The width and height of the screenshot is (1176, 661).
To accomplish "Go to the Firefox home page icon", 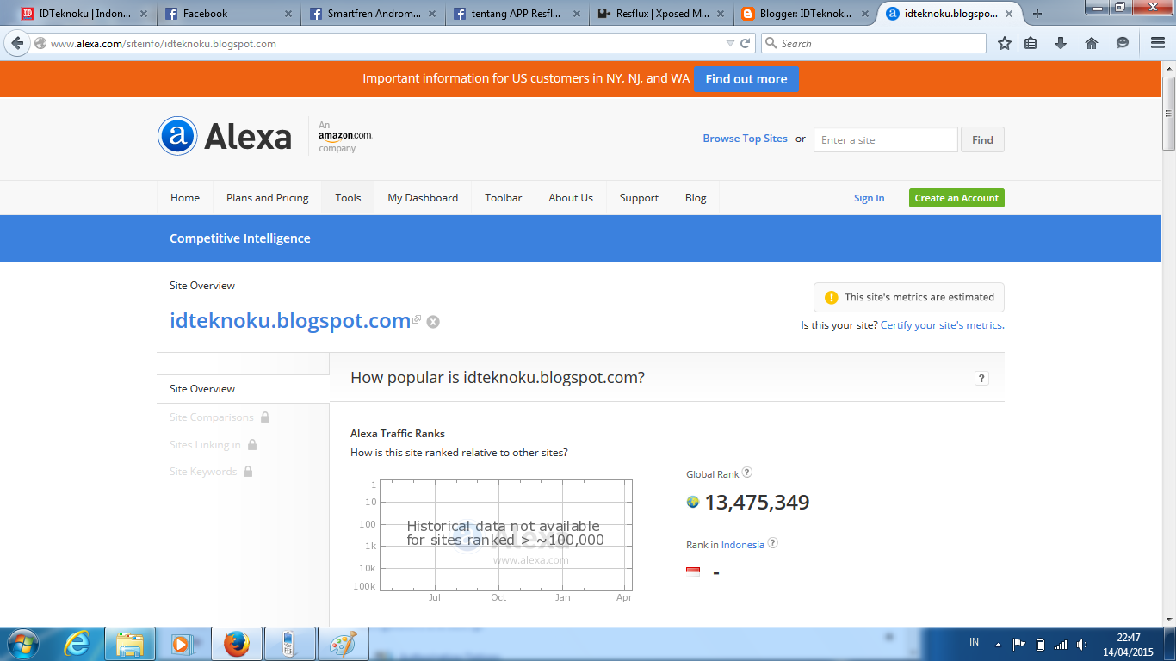I will click(1092, 43).
